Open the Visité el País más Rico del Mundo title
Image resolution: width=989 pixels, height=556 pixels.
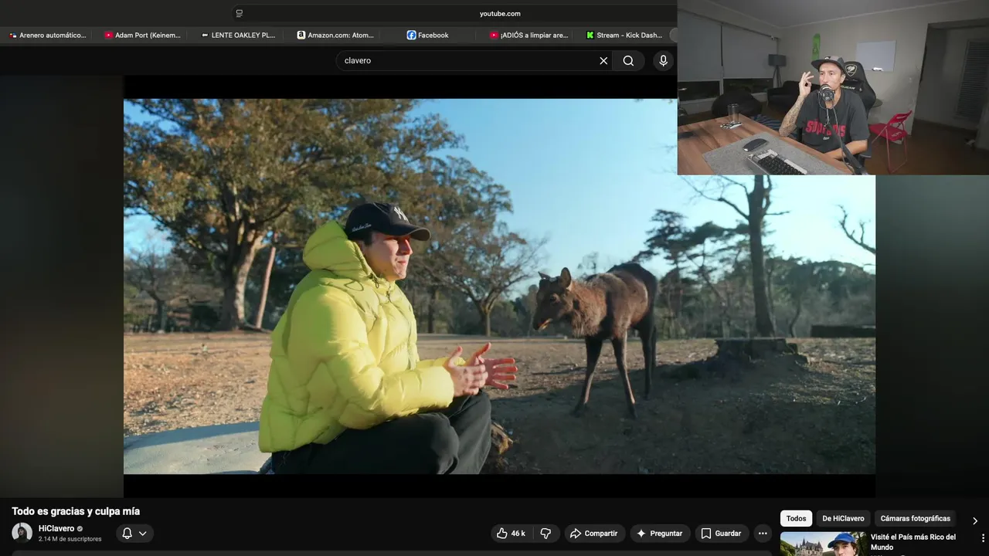click(x=913, y=542)
